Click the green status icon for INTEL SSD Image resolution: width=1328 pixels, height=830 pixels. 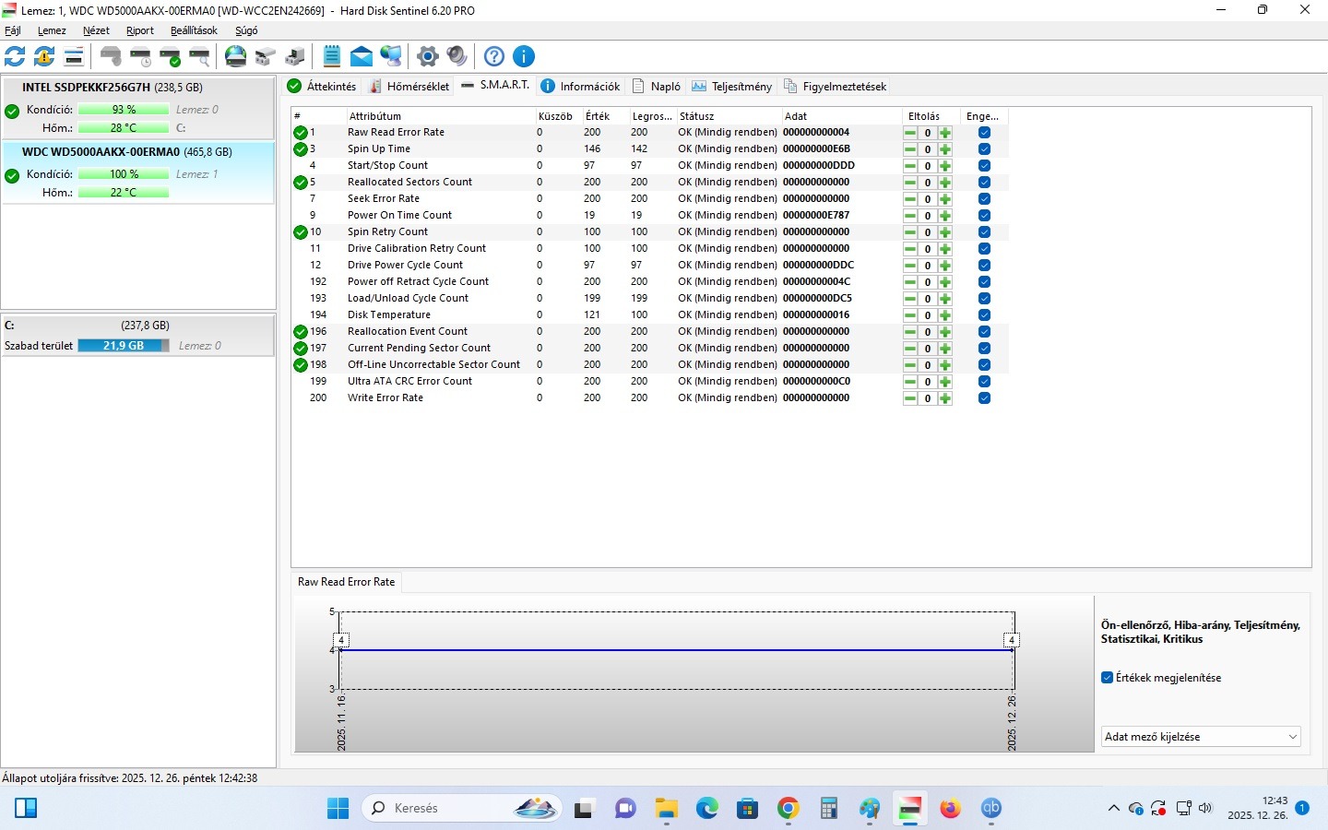tap(12, 112)
